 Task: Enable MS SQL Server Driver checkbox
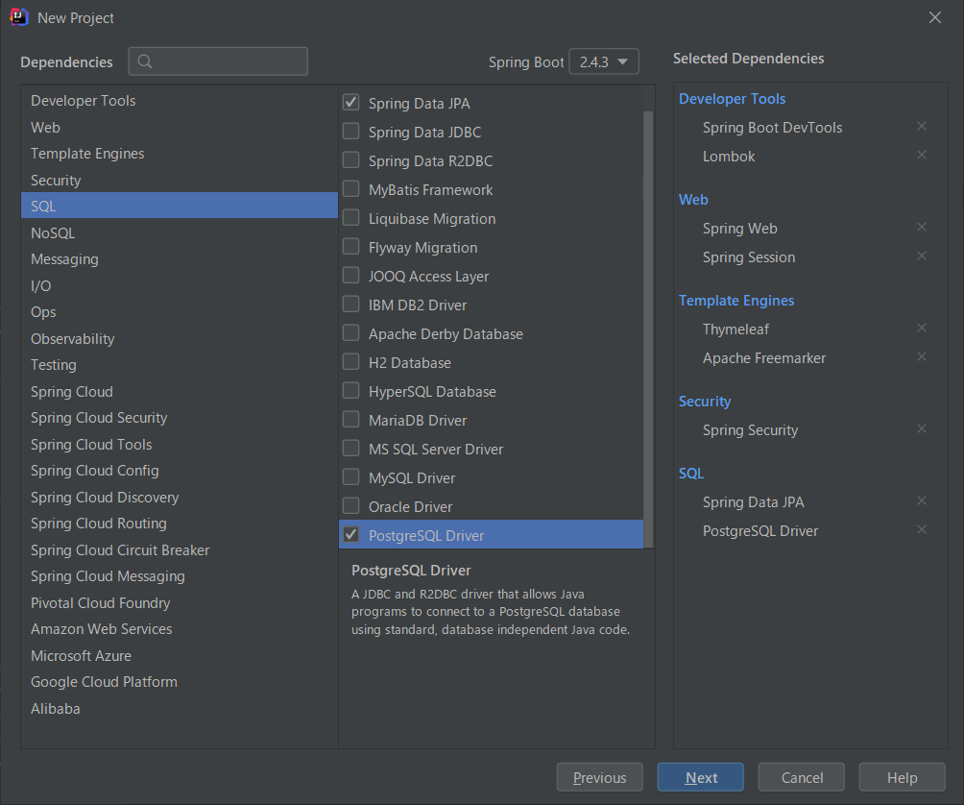(x=351, y=449)
